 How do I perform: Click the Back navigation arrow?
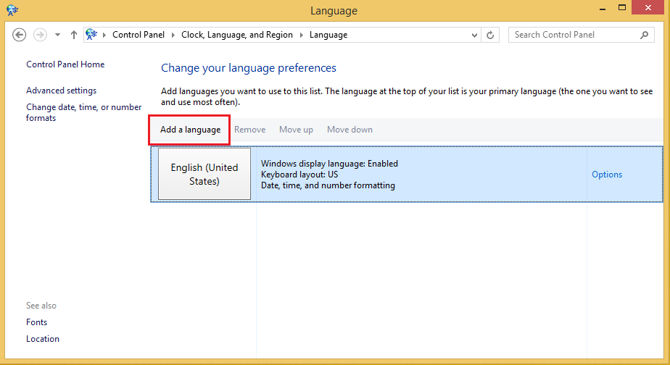click(x=20, y=35)
